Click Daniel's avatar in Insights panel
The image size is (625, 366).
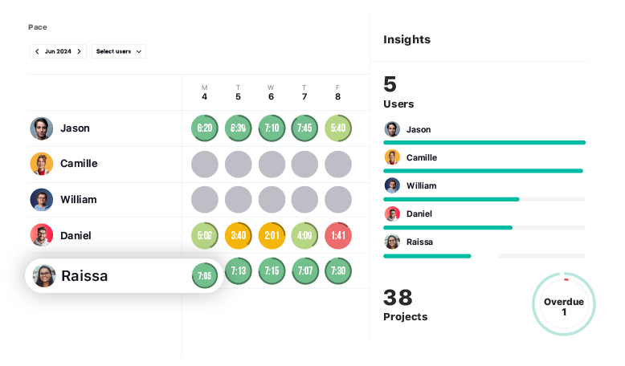[392, 213]
